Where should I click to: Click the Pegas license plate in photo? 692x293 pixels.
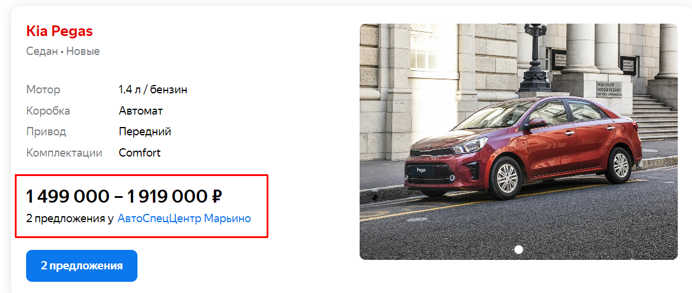[x=421, y=171]
